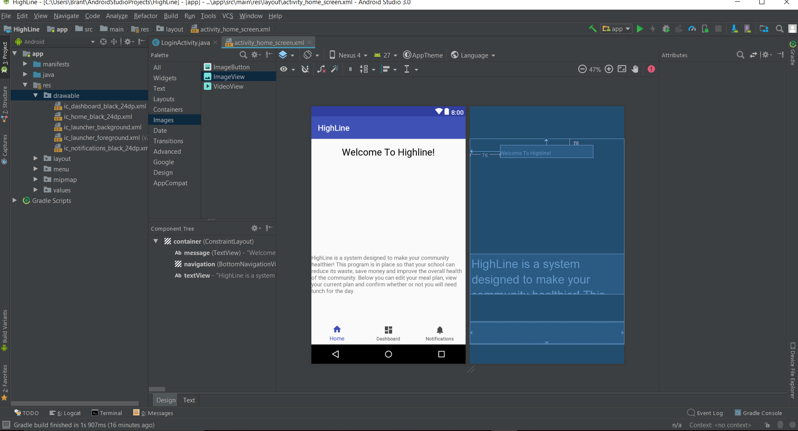This screenshot has height=431, width=798.
Task: Click the red warnings indicator icon
Action: 651,69
